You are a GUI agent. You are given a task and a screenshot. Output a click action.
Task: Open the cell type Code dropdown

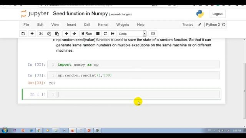[132, 34]
